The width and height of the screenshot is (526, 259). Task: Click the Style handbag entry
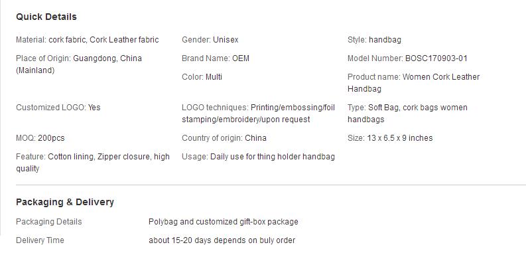pyautogui.click(x=374, y=40)
